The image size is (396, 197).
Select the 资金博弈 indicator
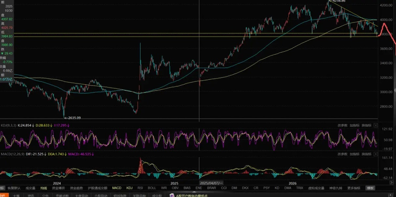(58, 188)
